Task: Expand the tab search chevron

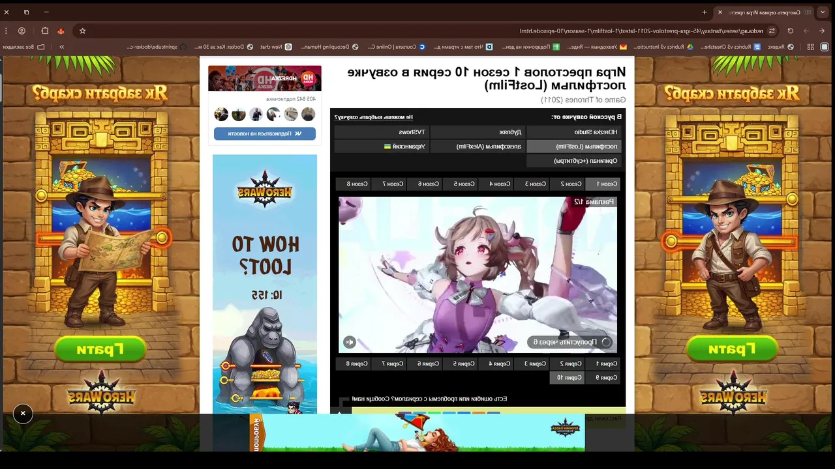Action: (824, 12)
